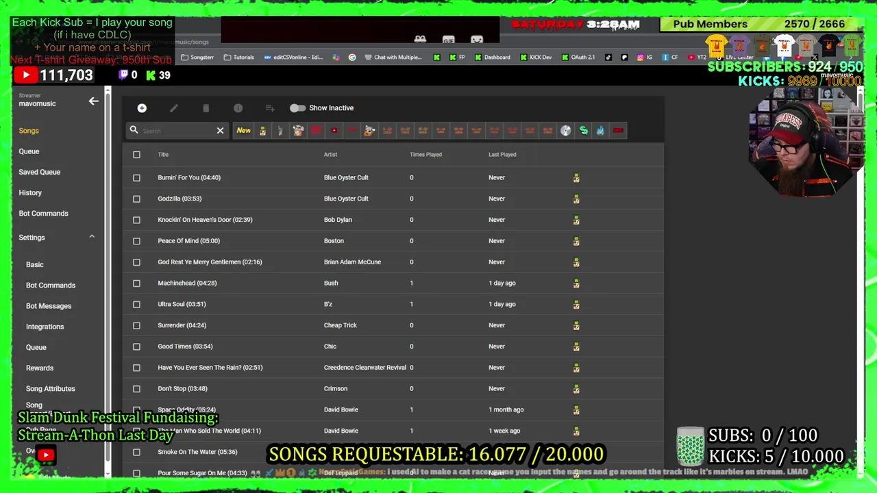The height and width of the screenshot is (493, 877).
Task: Check the Ultra Soul row checkbox
Action: pos(136,305)
